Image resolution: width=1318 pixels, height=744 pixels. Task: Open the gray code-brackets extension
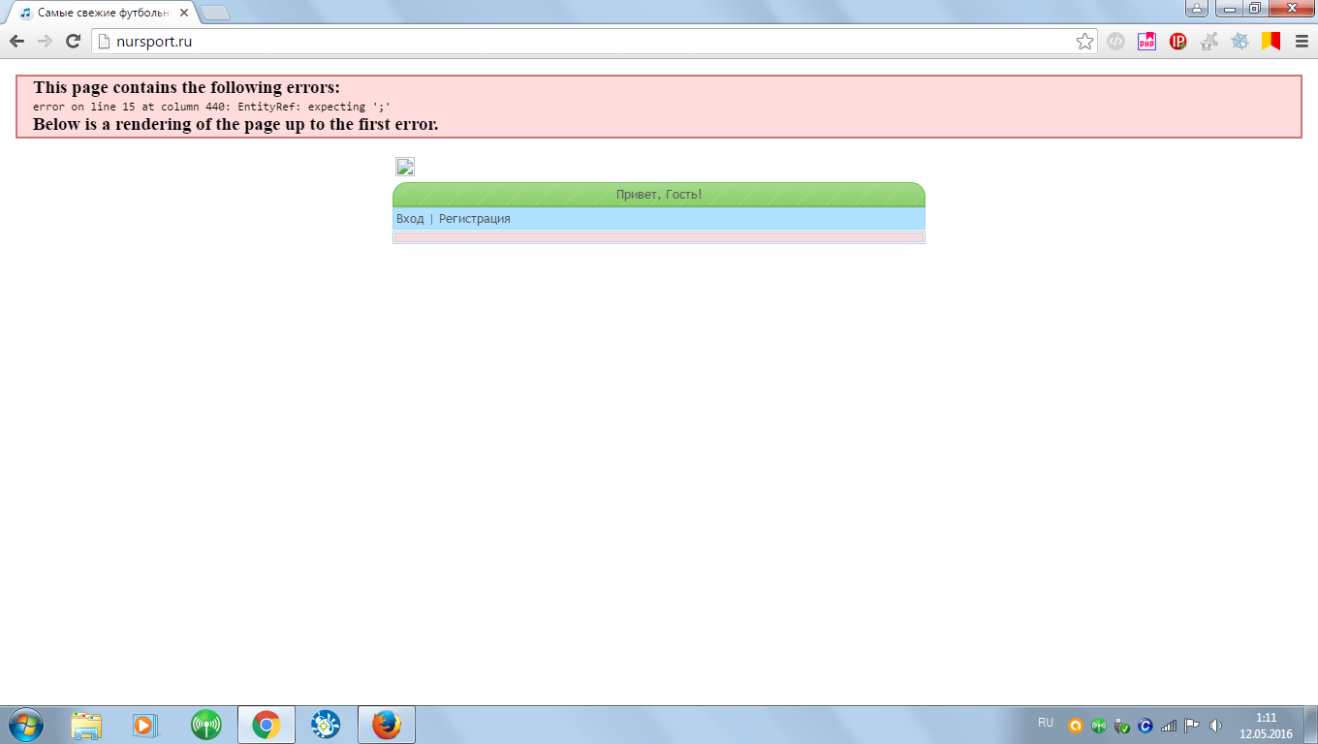click(1115, 41)
